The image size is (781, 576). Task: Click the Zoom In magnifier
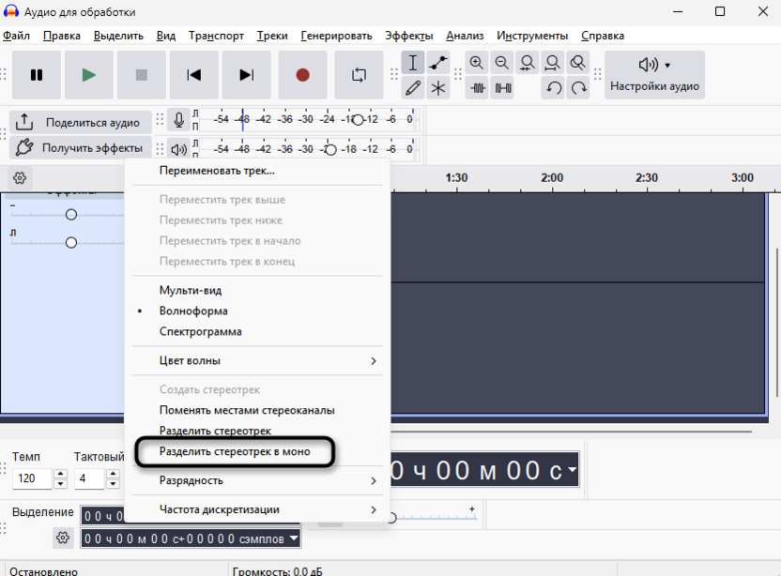click(x=477, y=63)
